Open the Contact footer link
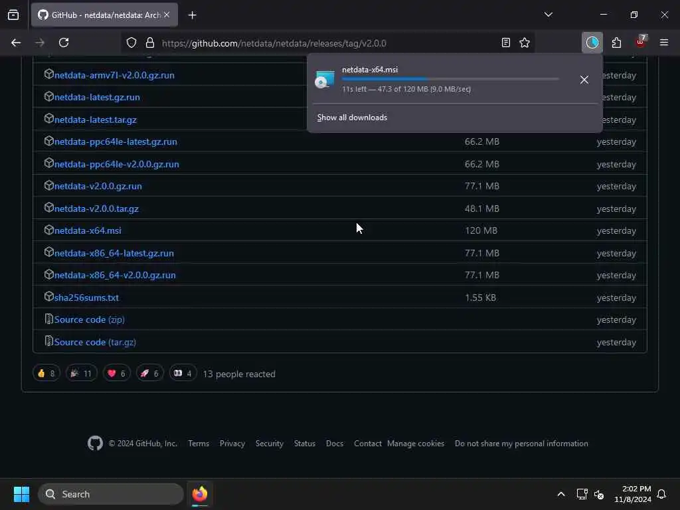The width and height of the screenshot is (680, 510). tap(367, 444)
